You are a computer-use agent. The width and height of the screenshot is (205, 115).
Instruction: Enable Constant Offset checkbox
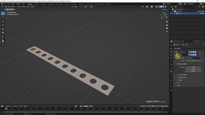tap(178, 75)
